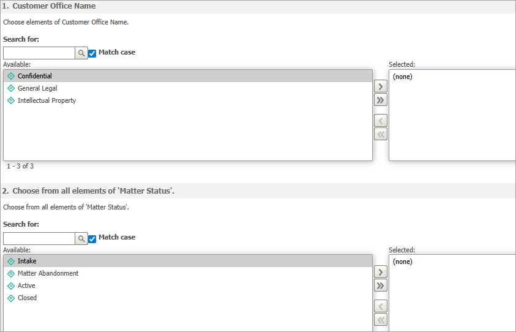The width and height of the screenshot is (516, 332).
Task: Uncheck Match case for Customer Office Name
Action: pyautogui.click(x=92, y=53)
